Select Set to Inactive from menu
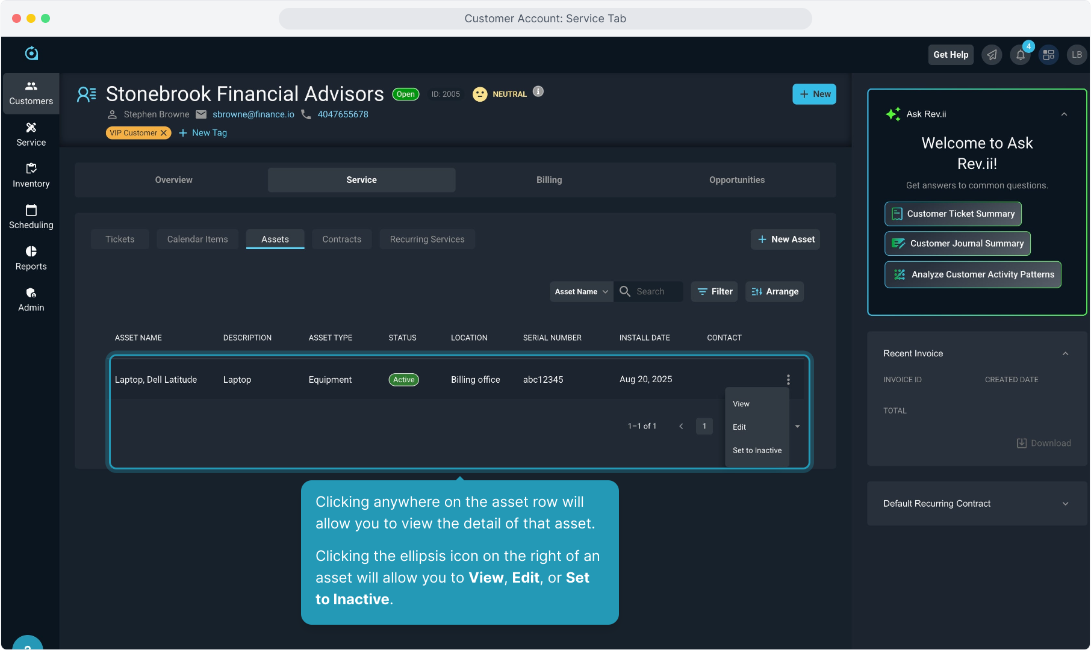This screenshot has height=650, width=1091. coord(757,451)
